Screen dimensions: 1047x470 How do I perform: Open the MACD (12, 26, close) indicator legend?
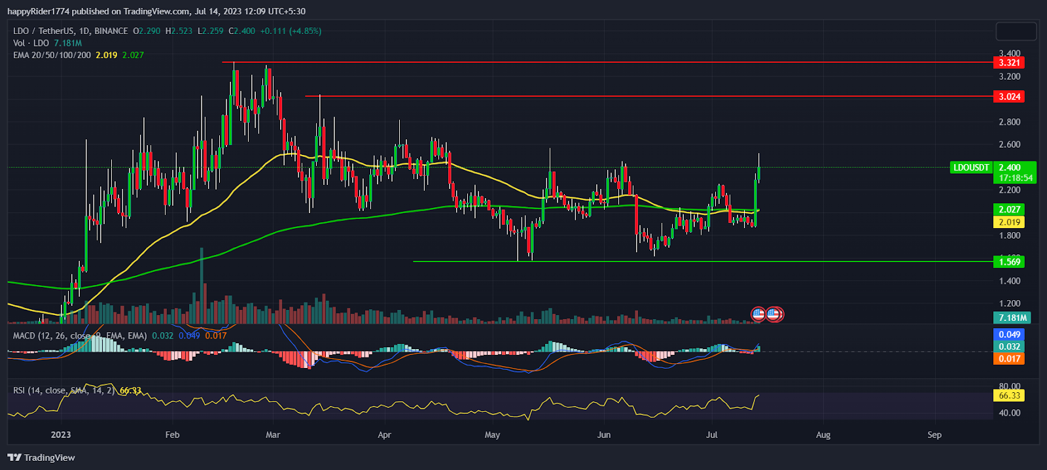tap(80, 335)
